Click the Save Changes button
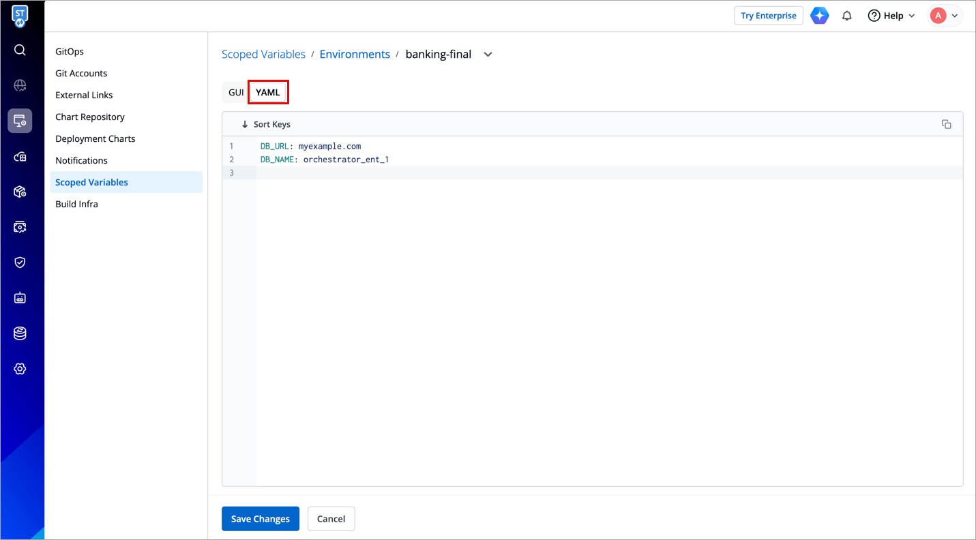Image resolution: width=976 pixels, height=540 pixels. tap(260, 519)
